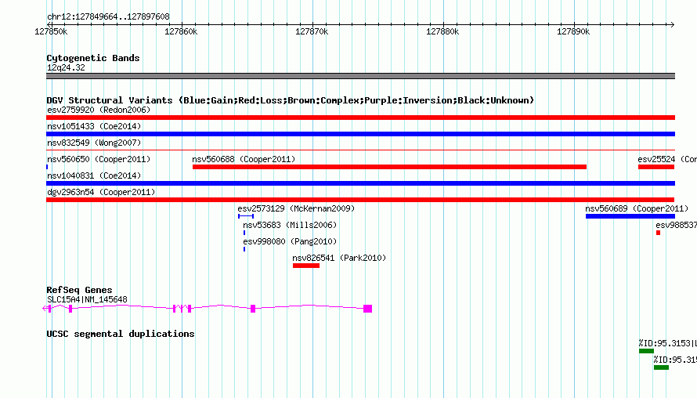The image size is (697, 398).
Task: Click the SLC15A4 gene left-pointing arrow
Action: [x=45, y=308]
